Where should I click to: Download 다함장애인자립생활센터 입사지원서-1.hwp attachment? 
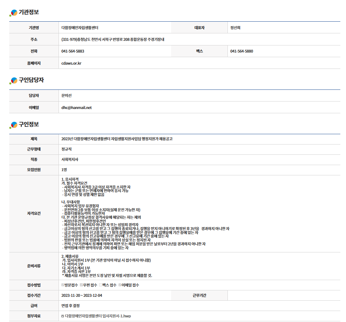coord(98,316)
